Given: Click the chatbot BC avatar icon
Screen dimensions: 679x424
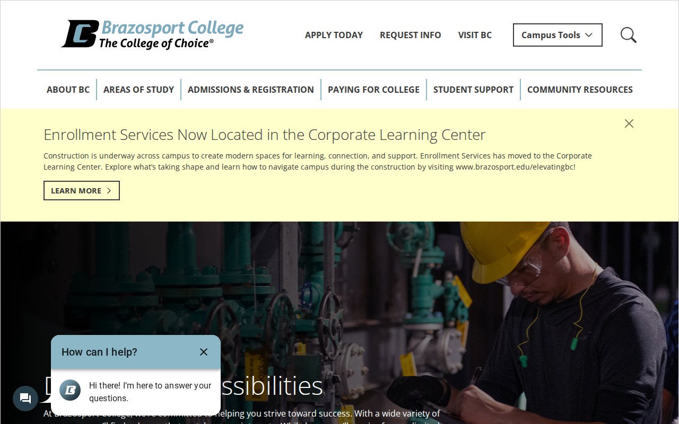Looking at the screenshot, I should pyautogui.click(x=70, y=390).
